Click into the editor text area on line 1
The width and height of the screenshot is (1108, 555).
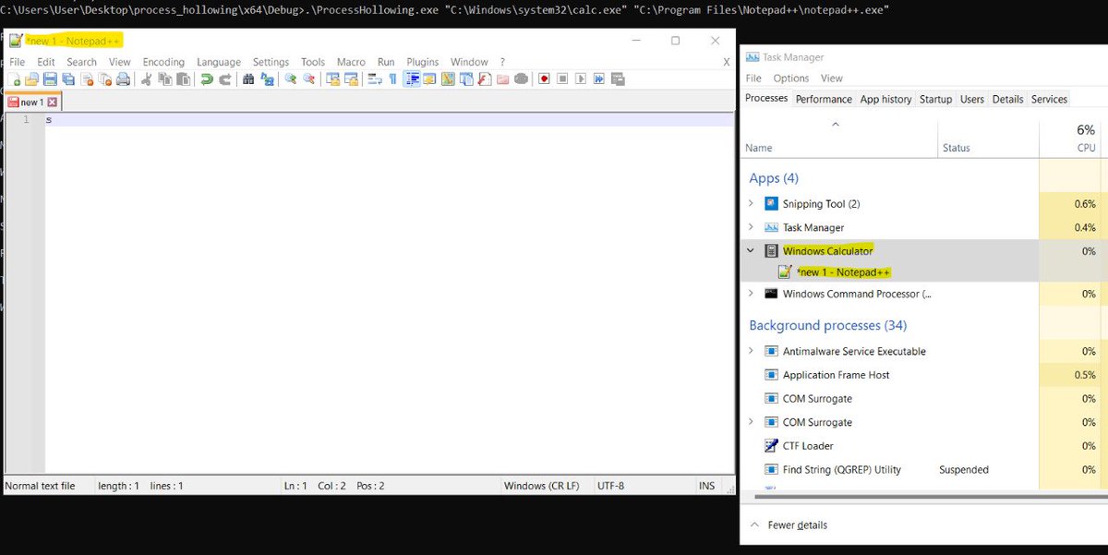(x=388, y=120)
